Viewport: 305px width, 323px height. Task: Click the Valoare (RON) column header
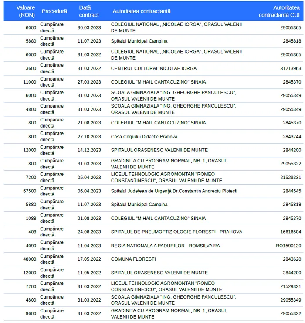tap(26, 11)
